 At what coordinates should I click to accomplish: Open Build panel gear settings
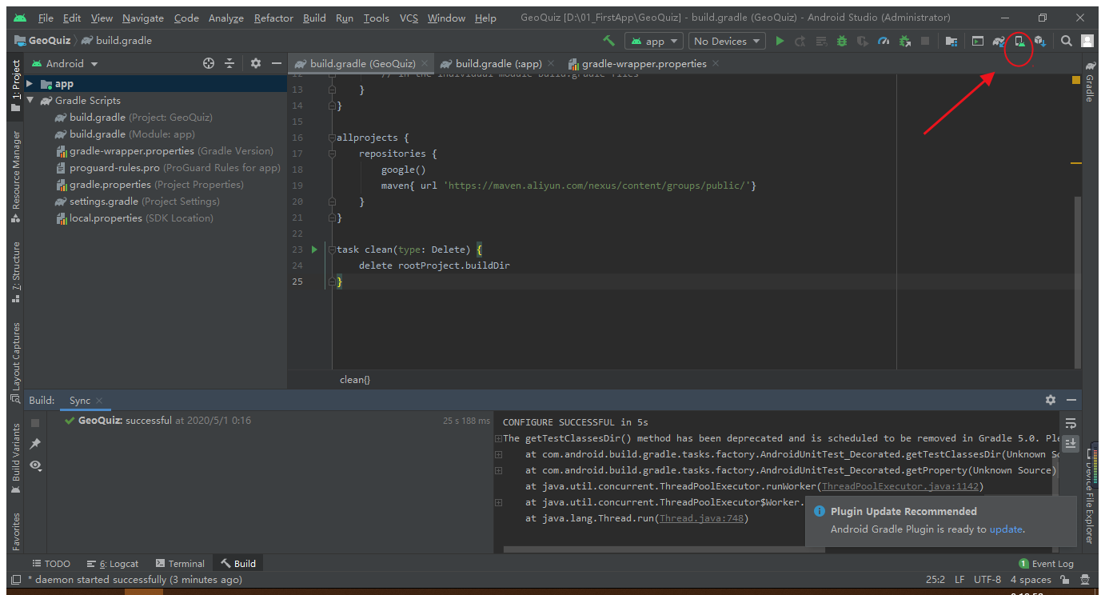(1051, 400)
